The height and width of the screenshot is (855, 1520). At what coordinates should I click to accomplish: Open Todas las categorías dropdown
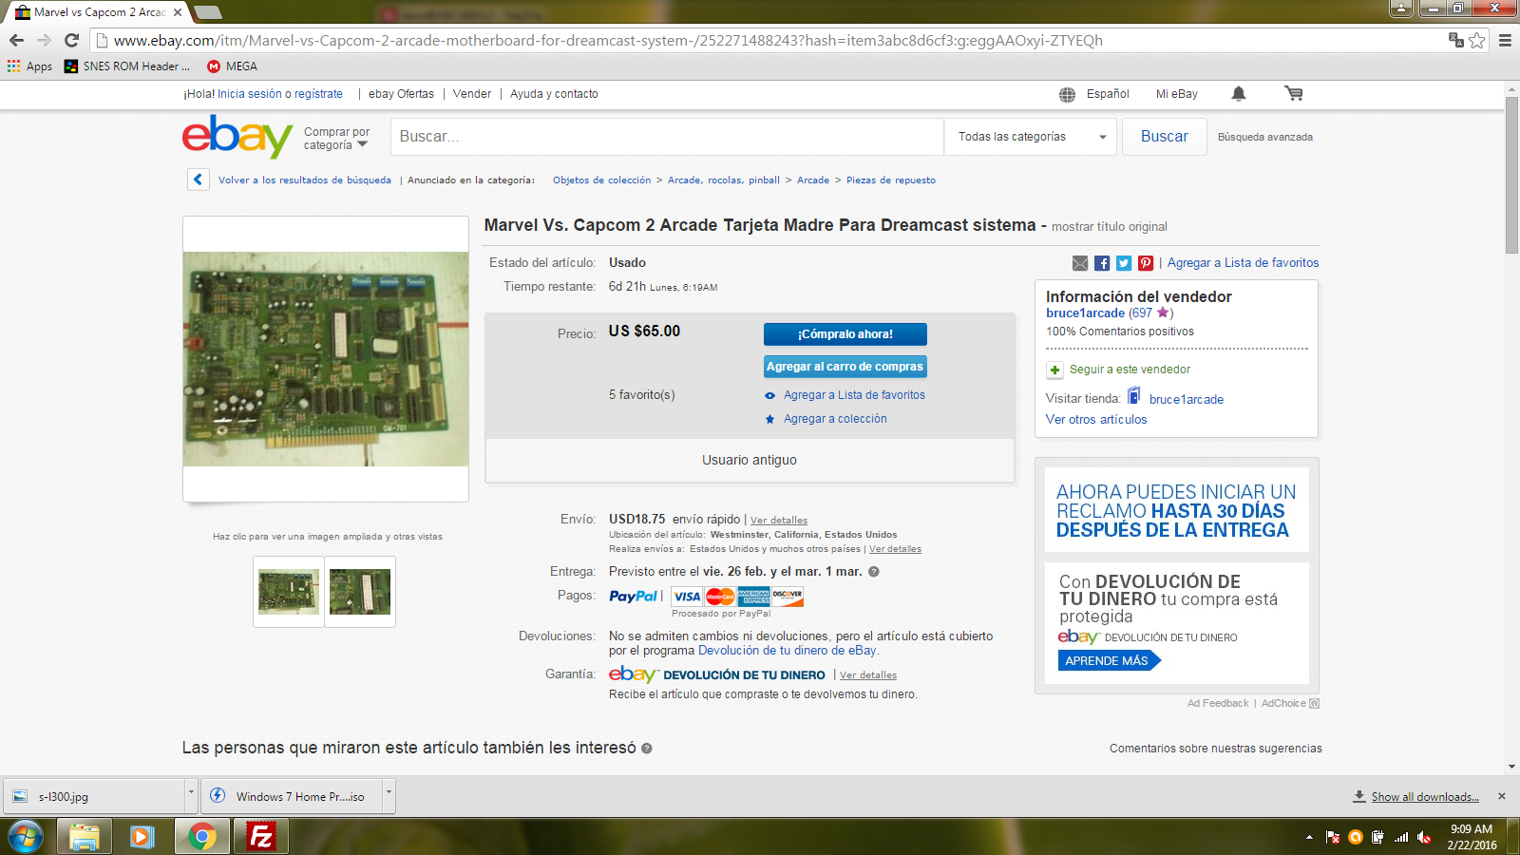pyautogui.click(x=1032, y=137)
